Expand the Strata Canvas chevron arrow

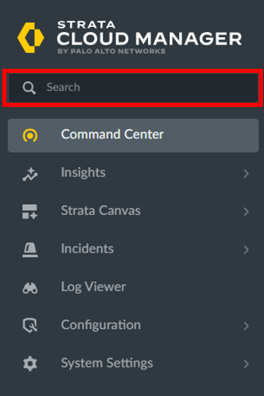pos(246,212)
